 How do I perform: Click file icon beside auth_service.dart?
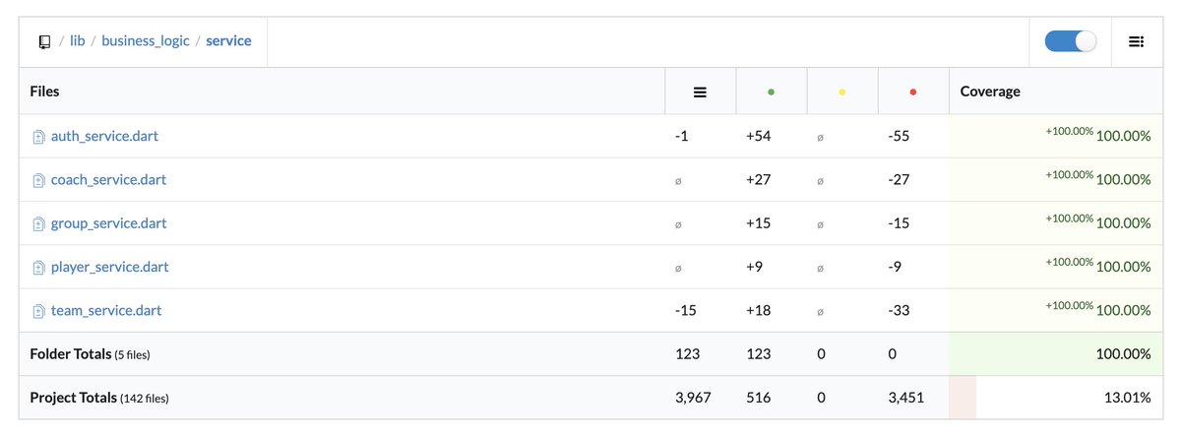38,137
